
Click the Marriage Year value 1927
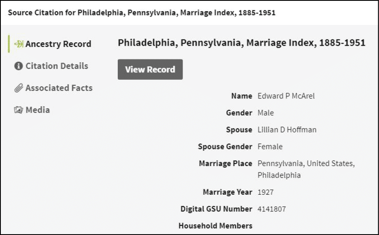[265, 192]
